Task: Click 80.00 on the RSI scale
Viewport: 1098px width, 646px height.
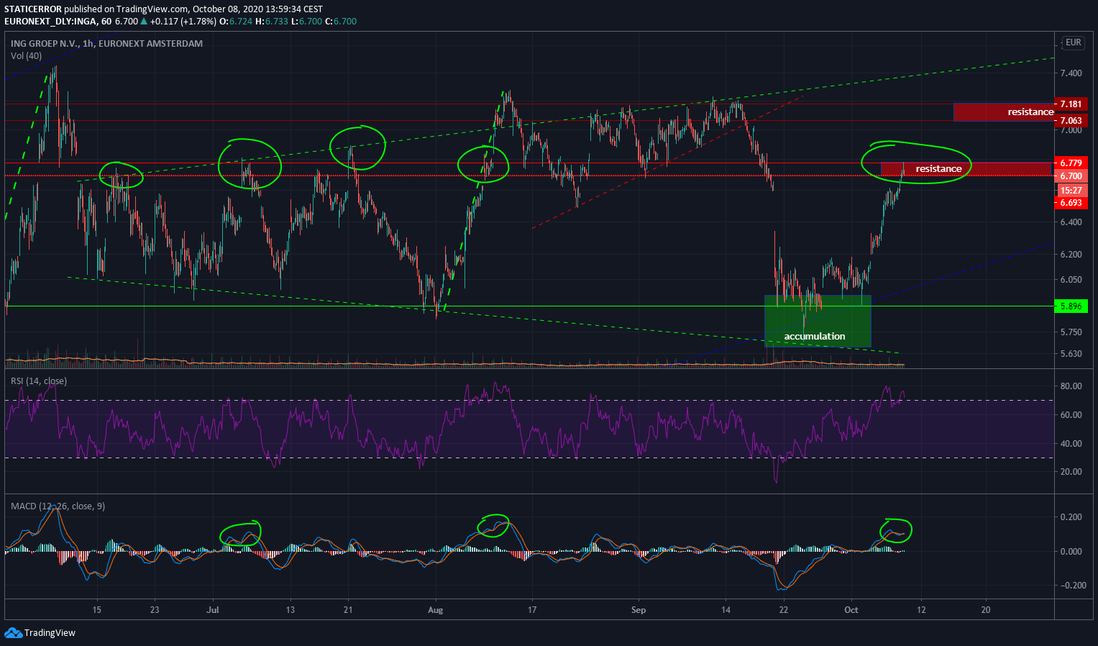Action: pyautogui.click(x=1071, y=386)
